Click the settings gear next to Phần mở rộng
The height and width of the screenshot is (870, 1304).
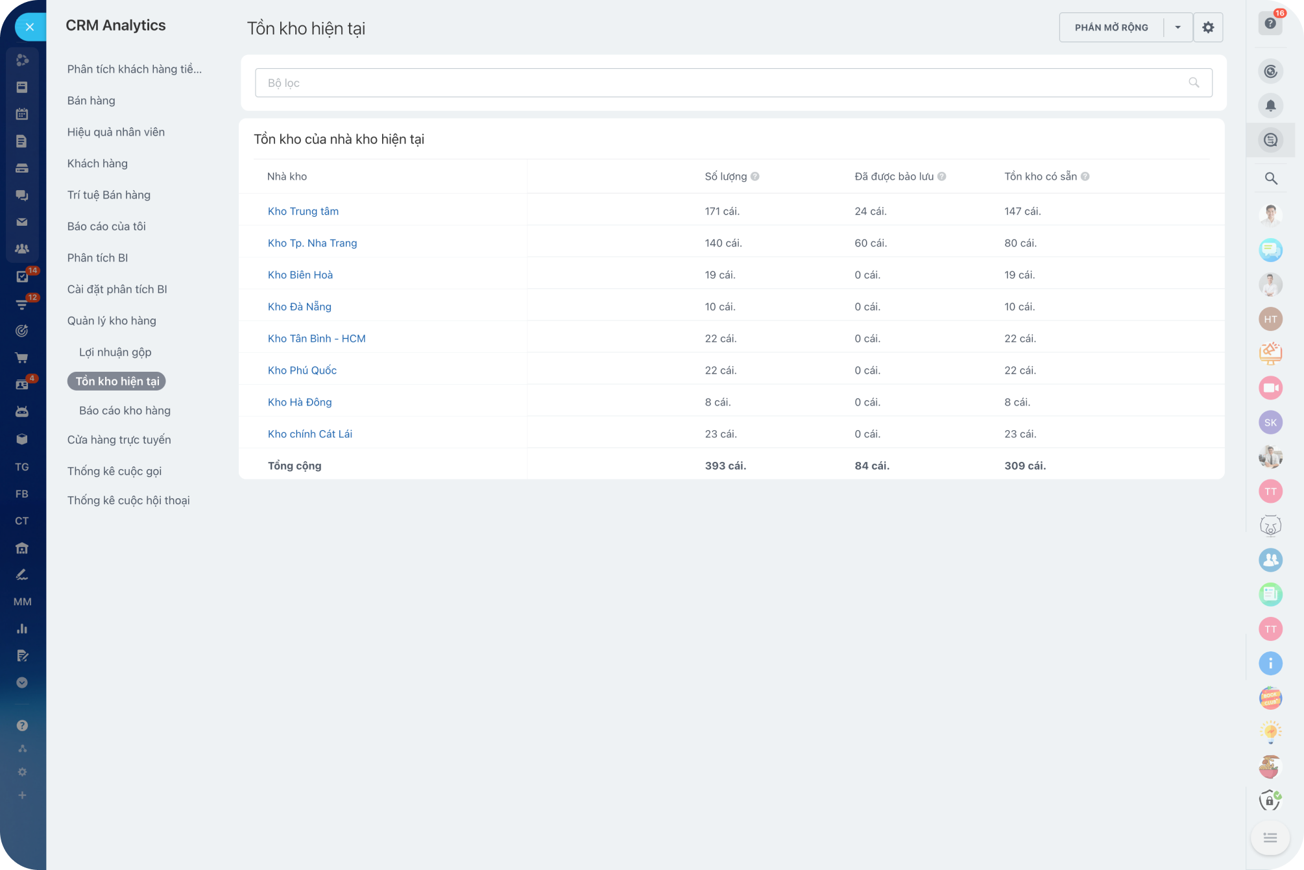click(x=1207, y=27)
